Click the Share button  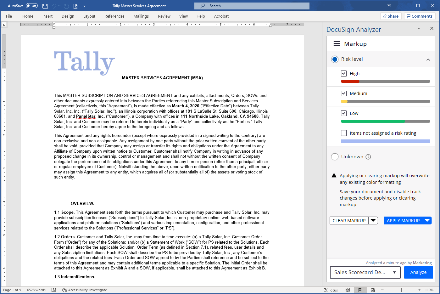391,16
